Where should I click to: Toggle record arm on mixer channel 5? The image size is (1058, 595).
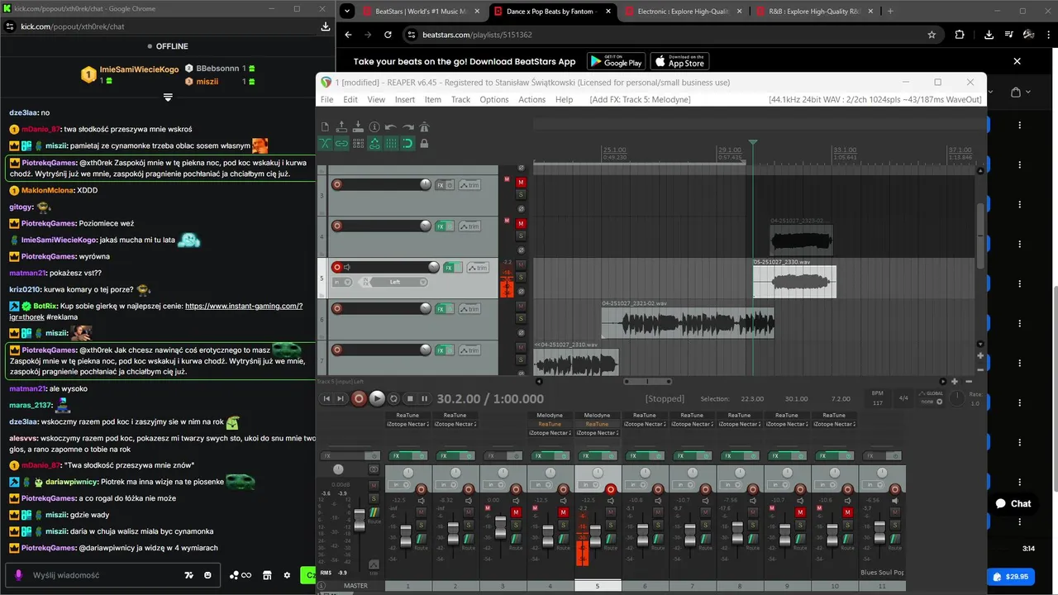pyautogui.click(x=611, y=489)
